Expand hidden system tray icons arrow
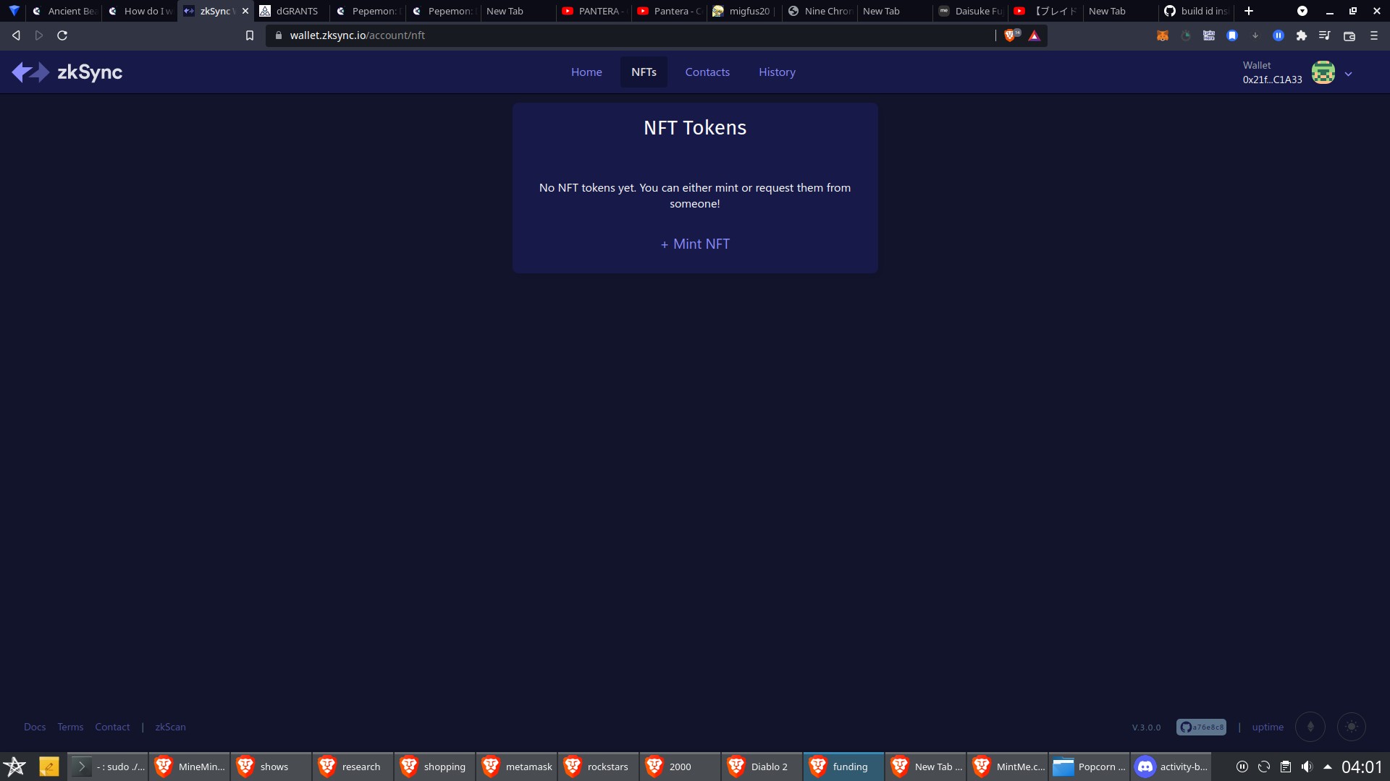Viewport: 1390px width, 781px height. click(1328, 767)
